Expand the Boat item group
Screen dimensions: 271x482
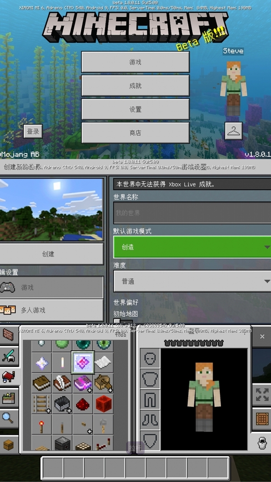103,383
